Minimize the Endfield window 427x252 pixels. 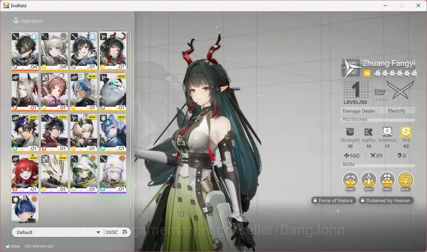pyautogui.click(x=385, y=5)
